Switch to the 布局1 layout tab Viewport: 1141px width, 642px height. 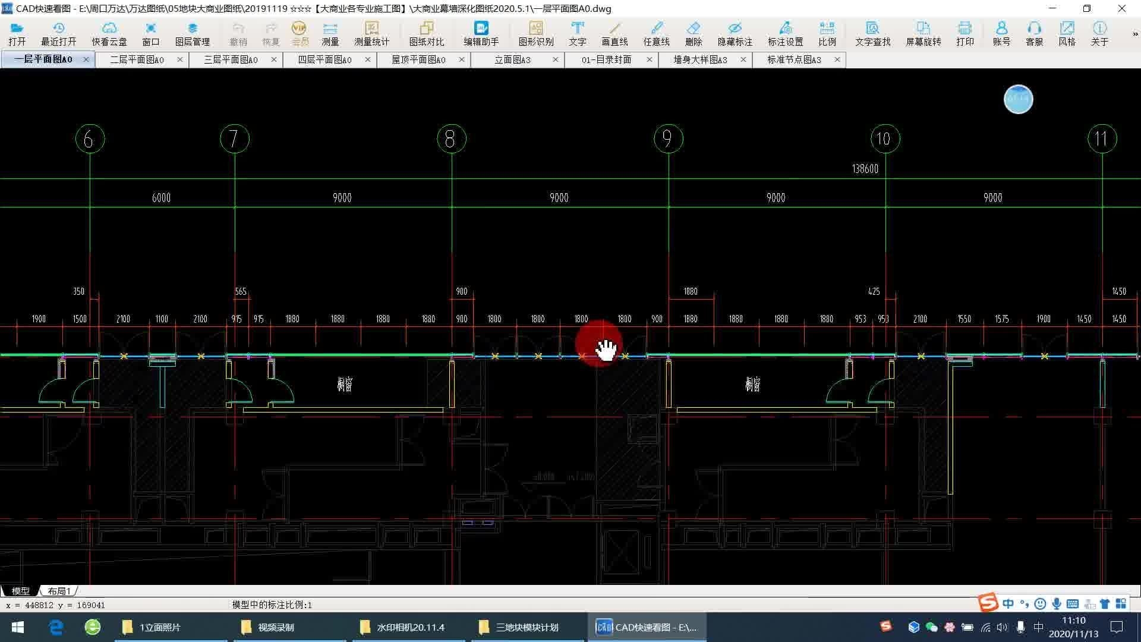tap(59, 591)
